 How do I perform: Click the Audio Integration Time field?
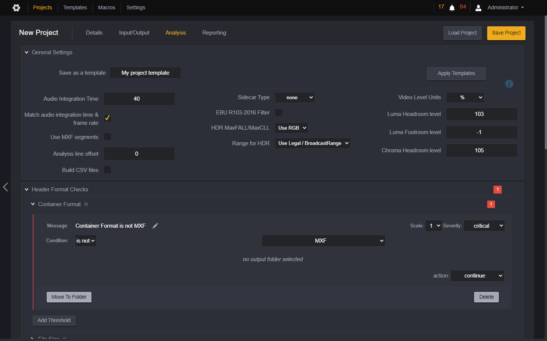pyautogui.click(x=139, y=99)
